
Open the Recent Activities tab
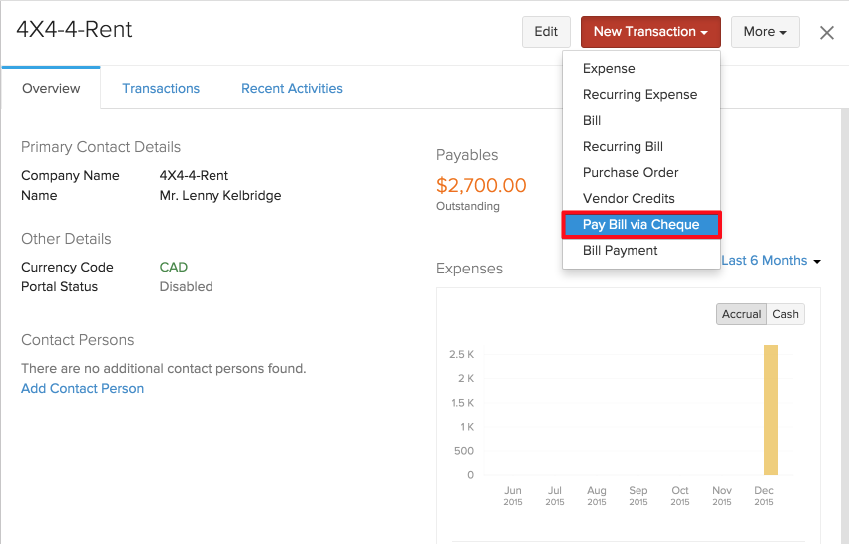click(291, 89)
